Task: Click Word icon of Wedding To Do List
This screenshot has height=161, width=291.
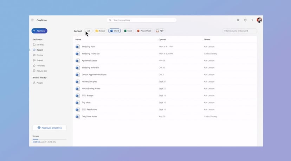Action: point(78,54)
